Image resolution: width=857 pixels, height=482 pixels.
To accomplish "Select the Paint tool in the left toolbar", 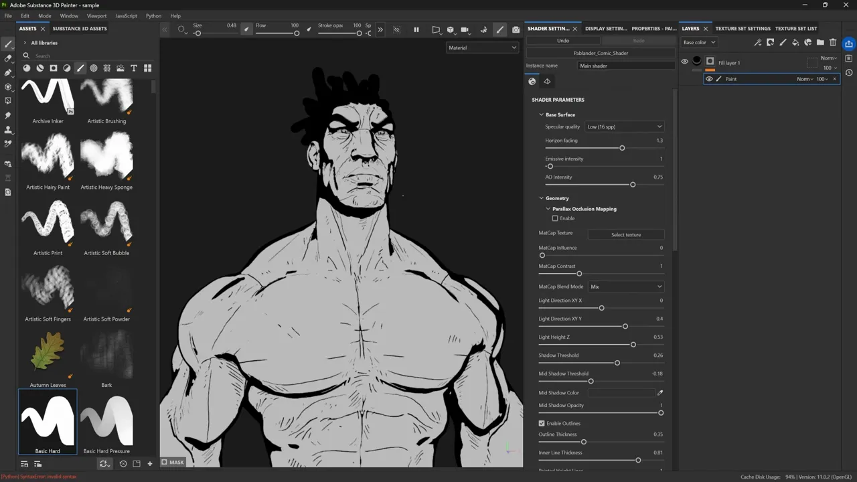I will pos(8,44).
